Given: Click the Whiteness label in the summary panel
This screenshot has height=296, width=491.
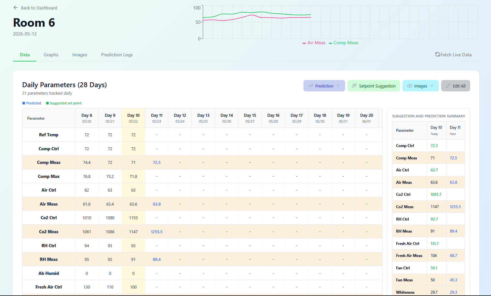Looking at the screenshot, I should tap(405, 292).
